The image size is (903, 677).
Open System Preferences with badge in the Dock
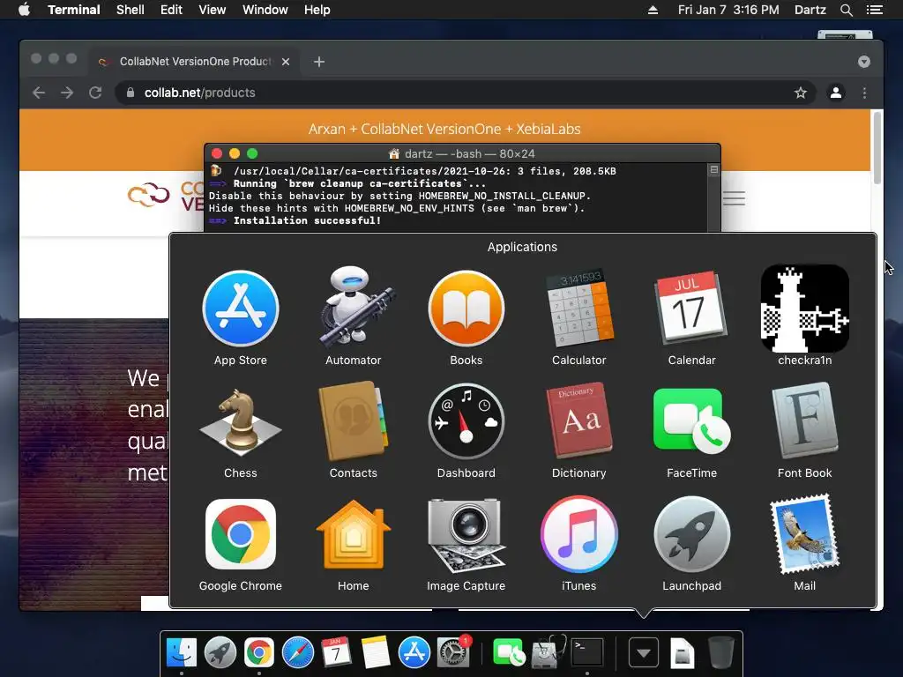[454, 651]
